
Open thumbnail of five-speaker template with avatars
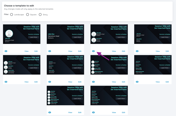tap(65, 96)
